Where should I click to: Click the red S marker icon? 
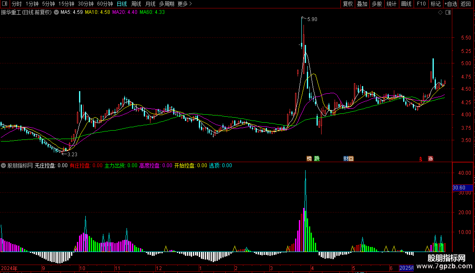pos(421,159)
